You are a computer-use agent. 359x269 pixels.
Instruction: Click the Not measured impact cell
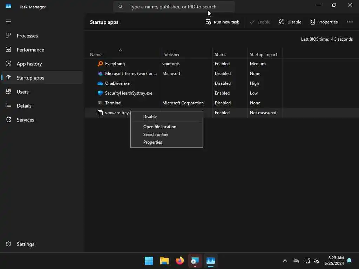[263, 113]
